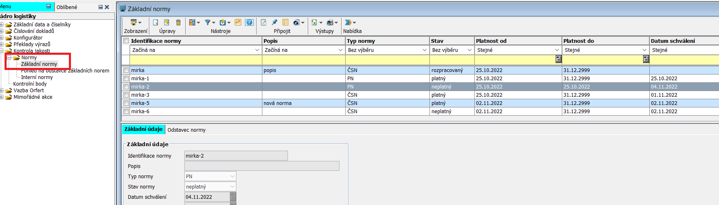This screenshot has width=719, height=205.
Task: Expand the Konfigurátor tree node
Action: [x=2, y=38]
